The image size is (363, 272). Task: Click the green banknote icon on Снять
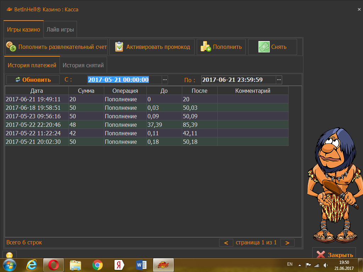(264, 47)
